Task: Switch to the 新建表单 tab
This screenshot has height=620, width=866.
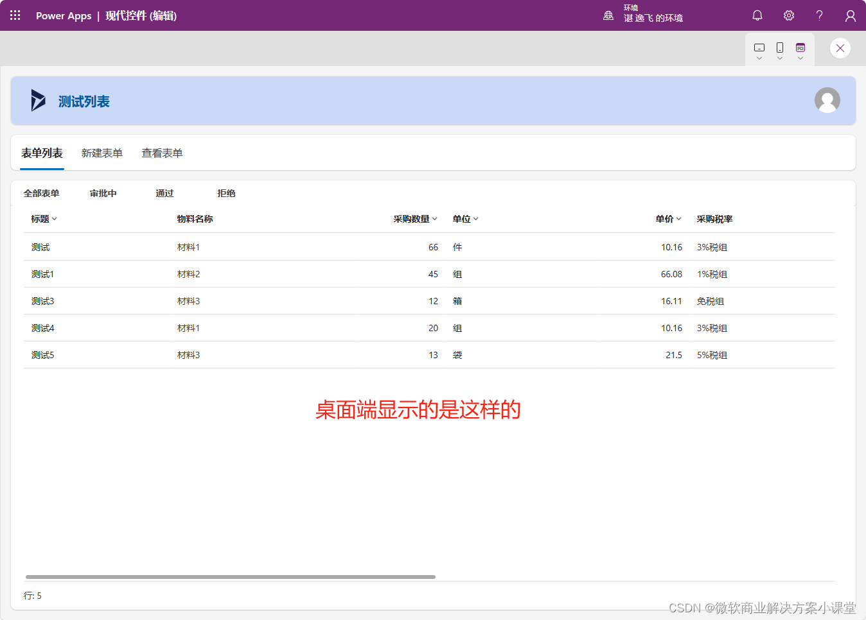Action: (102, 153)
